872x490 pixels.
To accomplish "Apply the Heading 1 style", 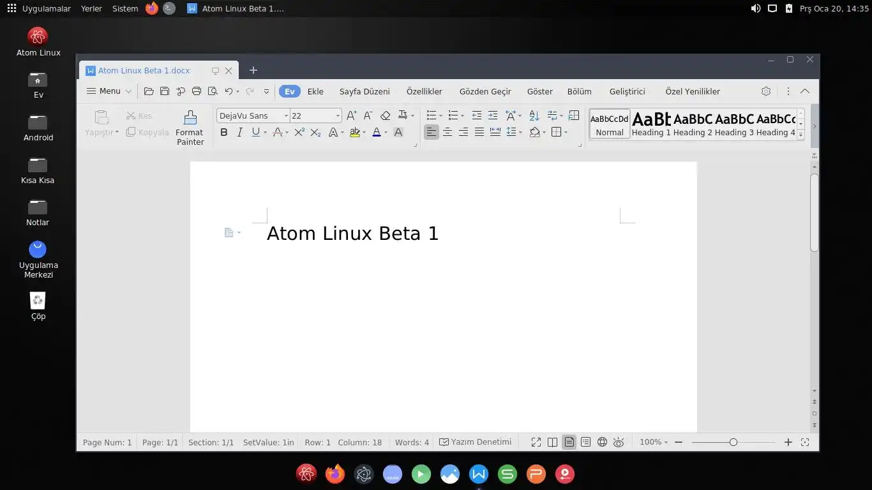I will click(651, 124).
